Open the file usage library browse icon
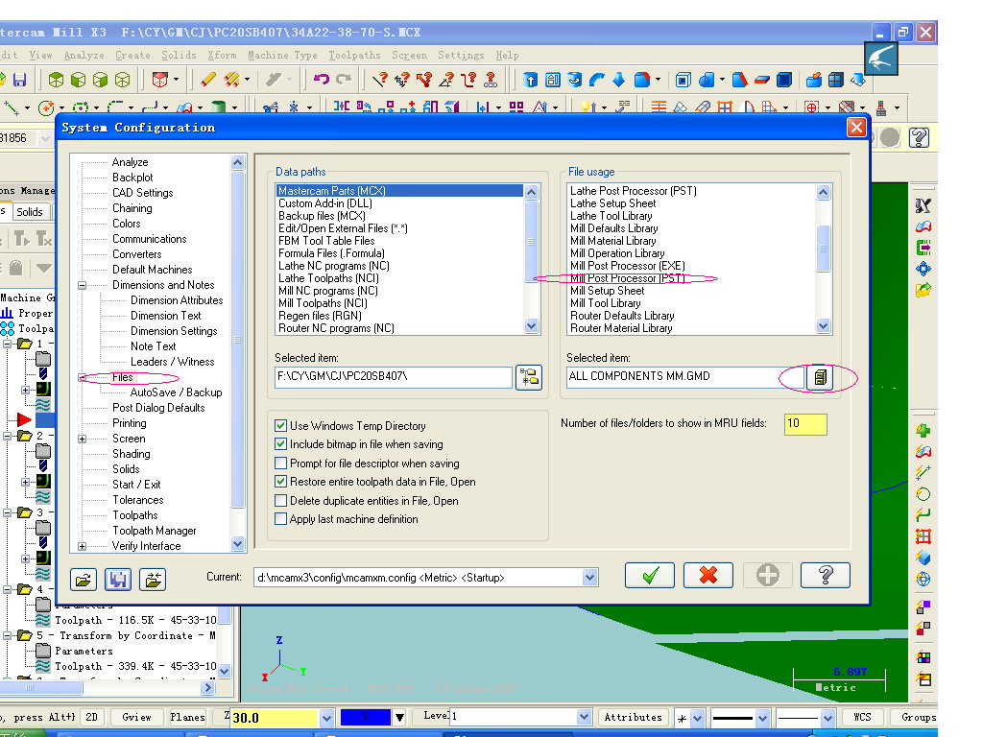The image size is (983, 737). (820, 377)
